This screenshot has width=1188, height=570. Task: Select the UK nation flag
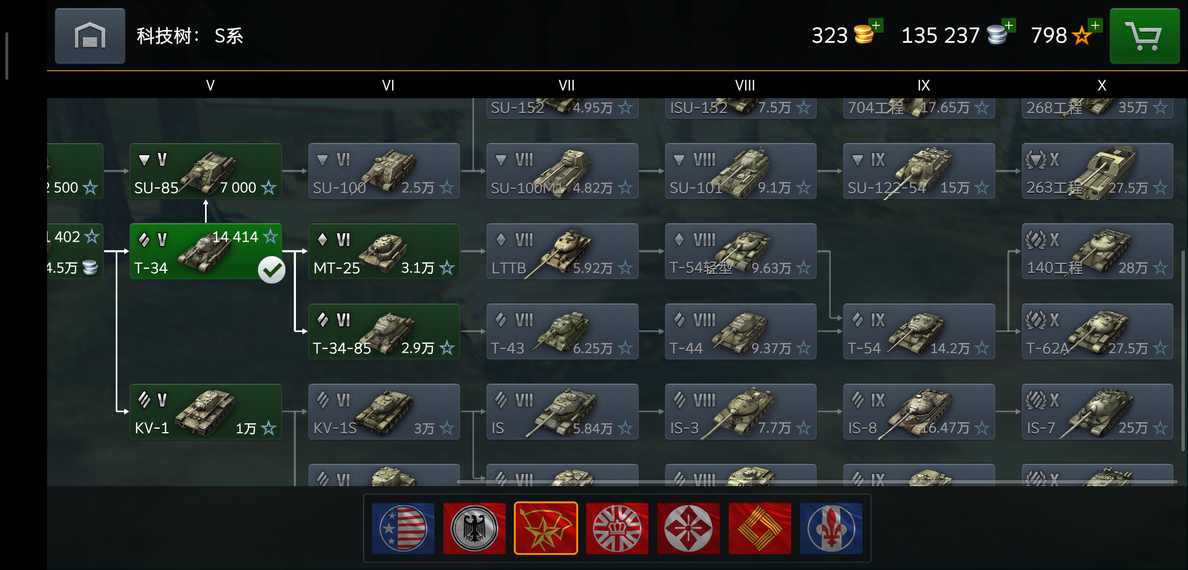pos(617,528)
